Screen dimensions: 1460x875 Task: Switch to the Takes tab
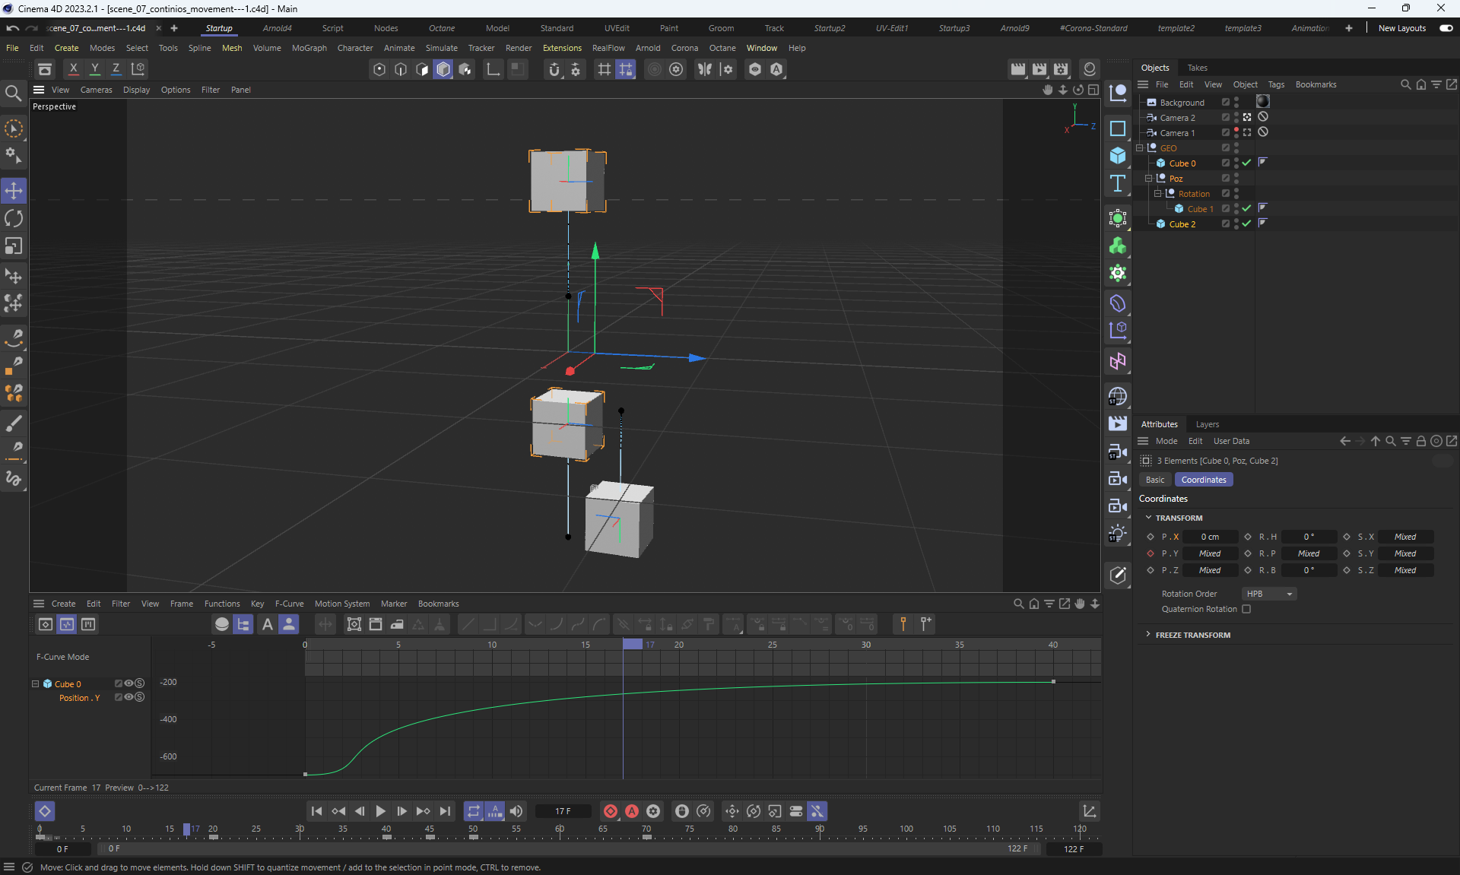click(x=1197, y=68)
